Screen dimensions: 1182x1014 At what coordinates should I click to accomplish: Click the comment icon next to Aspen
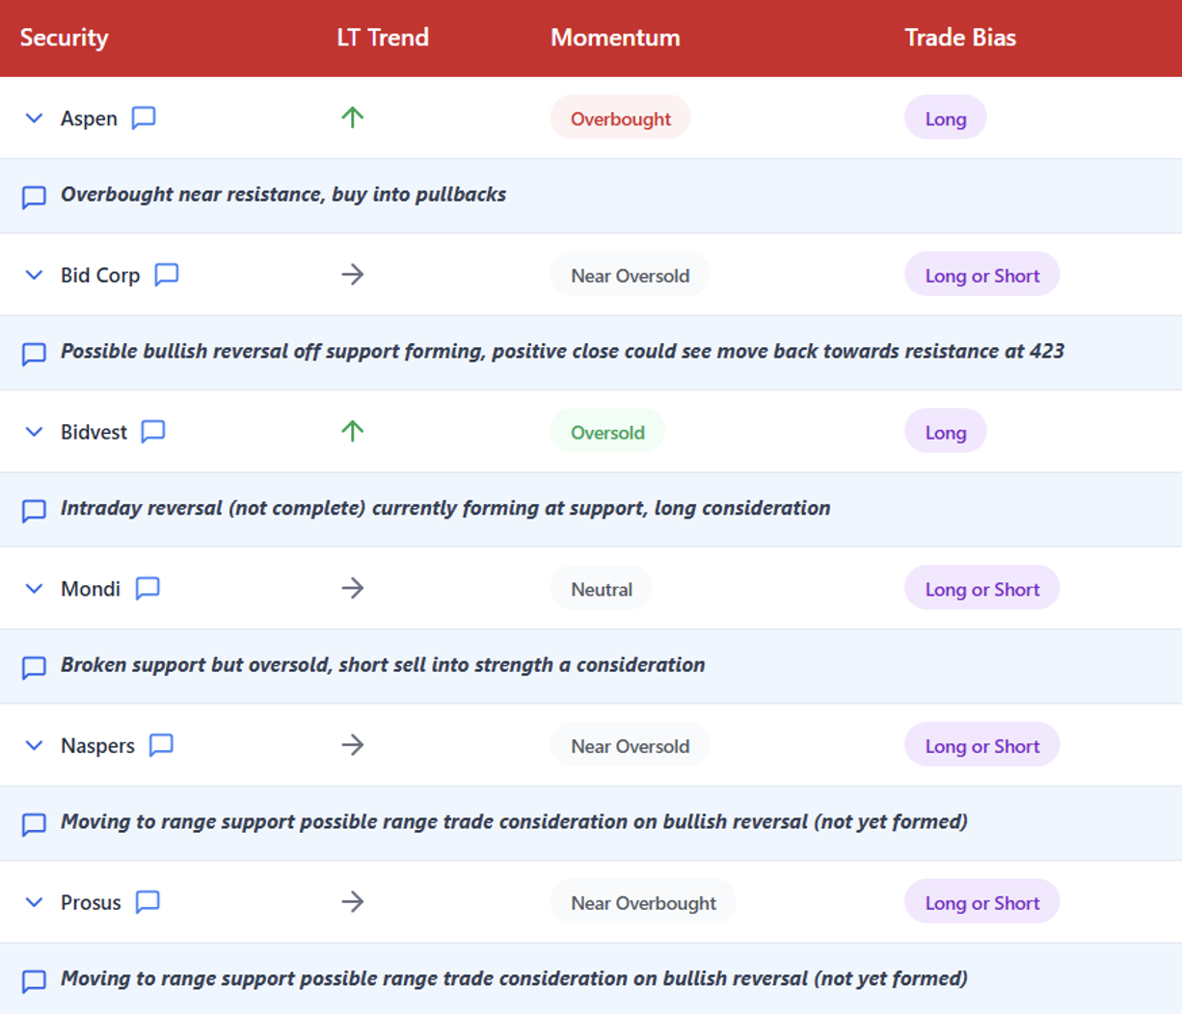[144, 118]
